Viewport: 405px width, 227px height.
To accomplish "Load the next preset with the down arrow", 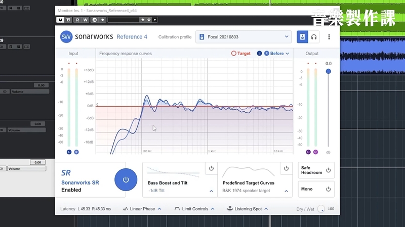I will [x=149, y=20].
